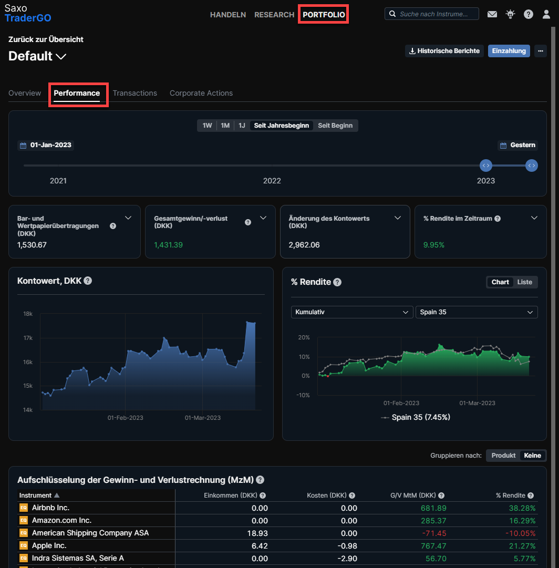Screen dimensions: 559x568
Task: Open the three-dots more options menu
Action: point(541,51)
